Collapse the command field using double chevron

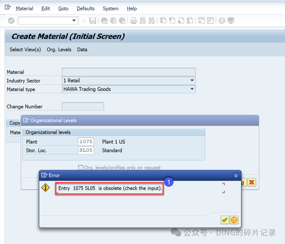pyautogui.click(x=84, y=21)
